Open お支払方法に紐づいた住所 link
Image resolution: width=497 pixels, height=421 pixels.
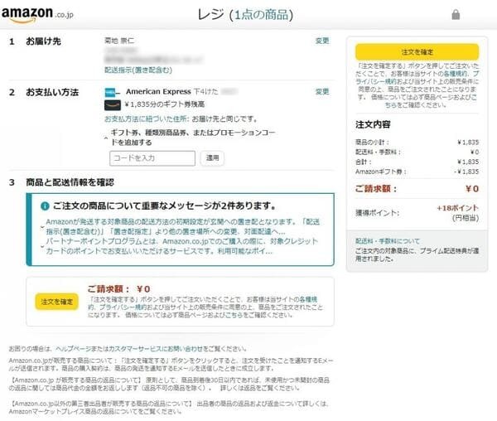click(147, 119)
